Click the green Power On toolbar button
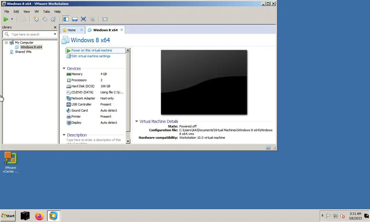This screenshot has width=370, height=222. coord(6,19)
